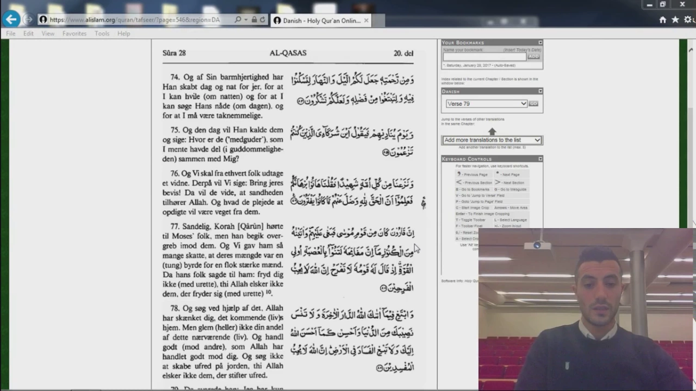The image size is (696, 391).
Task: Collapse the Keyboard Controls panel
Action: pos(540,159)
